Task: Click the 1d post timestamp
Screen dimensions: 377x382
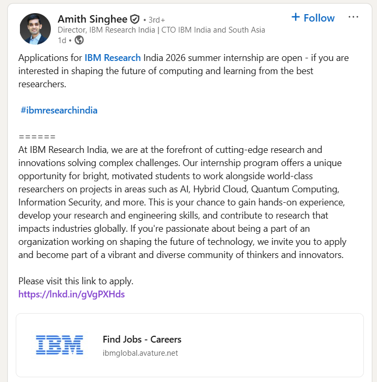Action: [x=62, y=40]
